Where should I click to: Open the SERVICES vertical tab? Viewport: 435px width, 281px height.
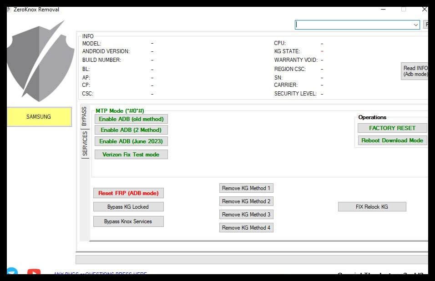click(x=85, y=143)
